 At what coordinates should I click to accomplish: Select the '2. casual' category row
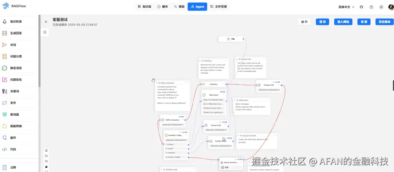176,149
